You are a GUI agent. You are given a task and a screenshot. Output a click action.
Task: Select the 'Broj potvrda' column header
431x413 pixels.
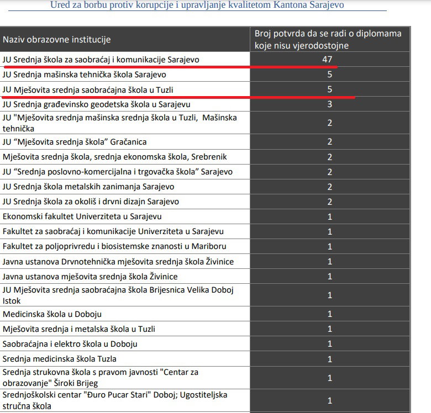pos(328,39)
